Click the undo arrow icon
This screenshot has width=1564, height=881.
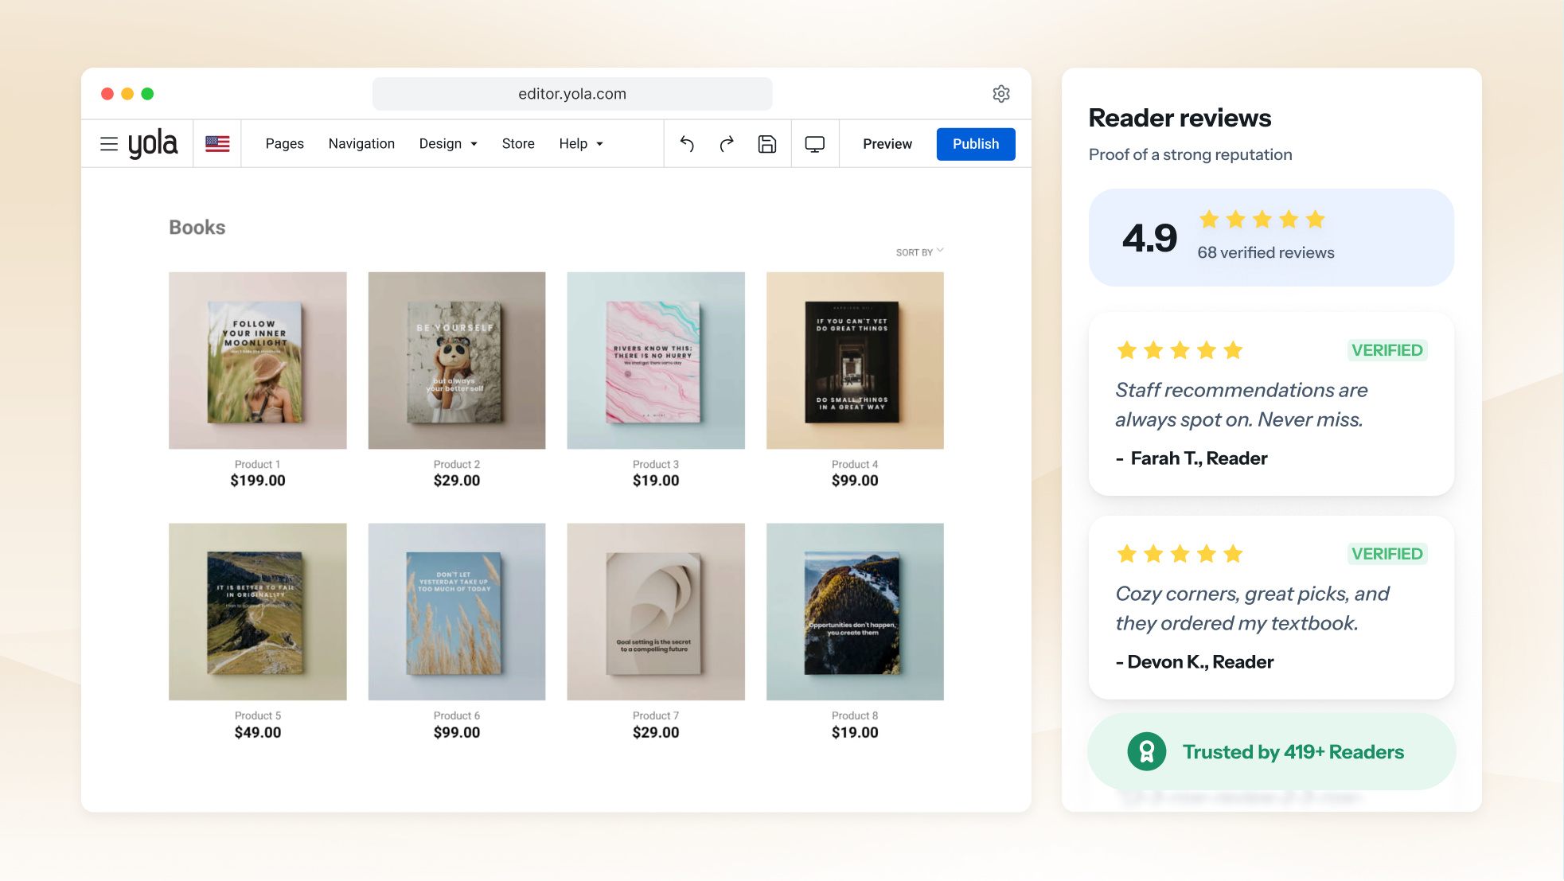coord(687,144)
